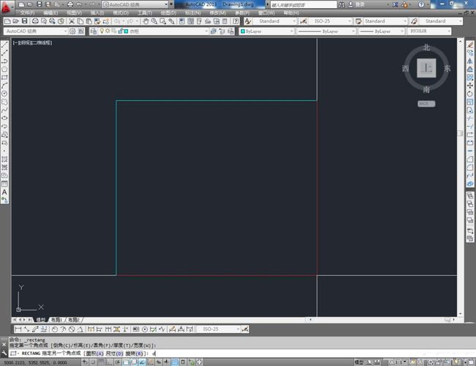
Task: Toggle Grid display in status bar
Action: tap(101, 362)
